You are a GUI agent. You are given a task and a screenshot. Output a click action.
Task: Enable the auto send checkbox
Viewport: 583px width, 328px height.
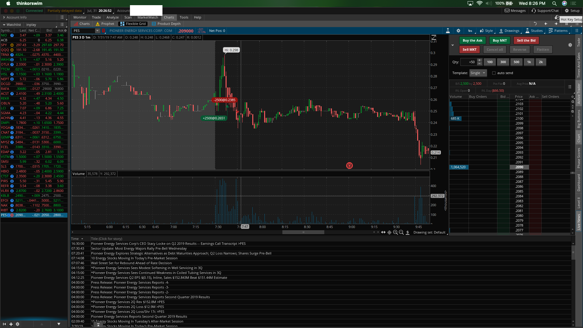pos(494,73)
